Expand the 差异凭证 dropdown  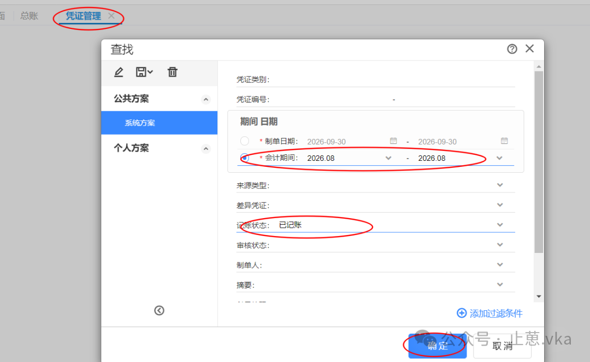(500, 204)
